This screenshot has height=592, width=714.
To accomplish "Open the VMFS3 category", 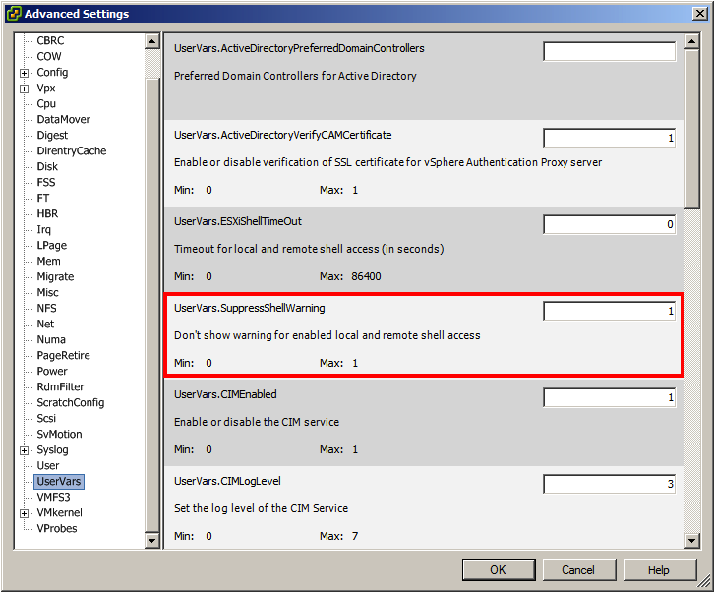I will click(x=53, y=497).
